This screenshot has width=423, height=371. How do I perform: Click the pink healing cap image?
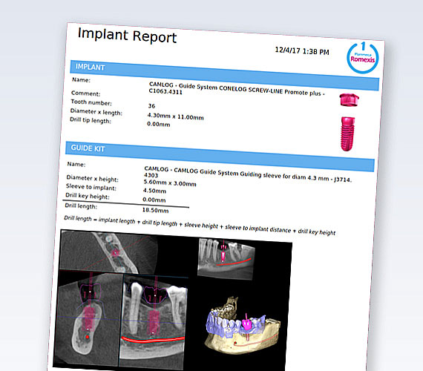tap(349, 100)
